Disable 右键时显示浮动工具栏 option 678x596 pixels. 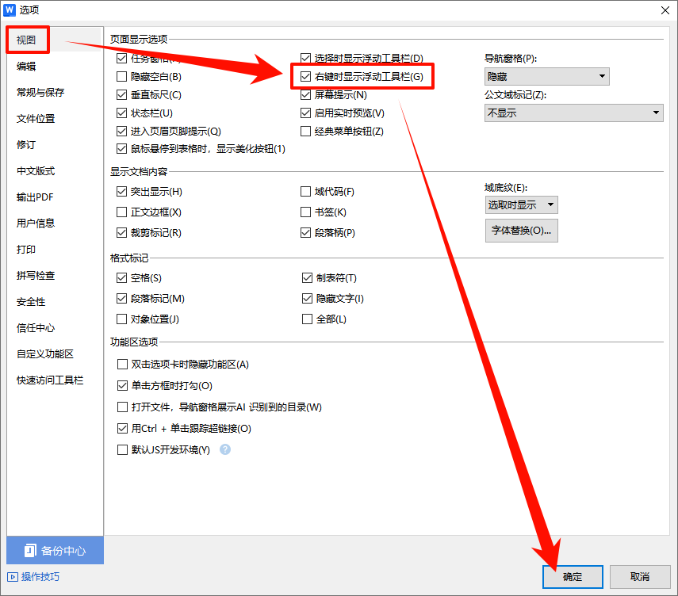(x=305, y=76)
